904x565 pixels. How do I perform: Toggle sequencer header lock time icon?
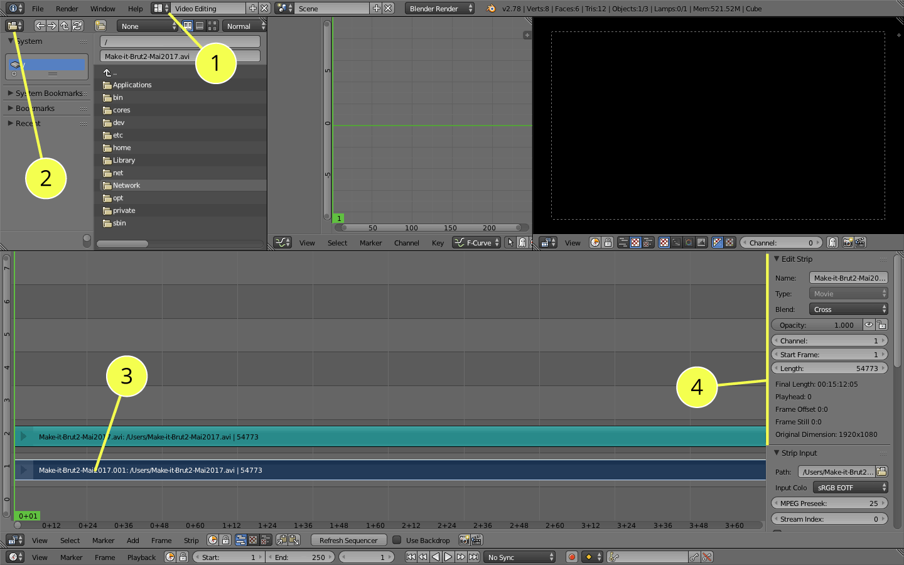coord(225,540)
